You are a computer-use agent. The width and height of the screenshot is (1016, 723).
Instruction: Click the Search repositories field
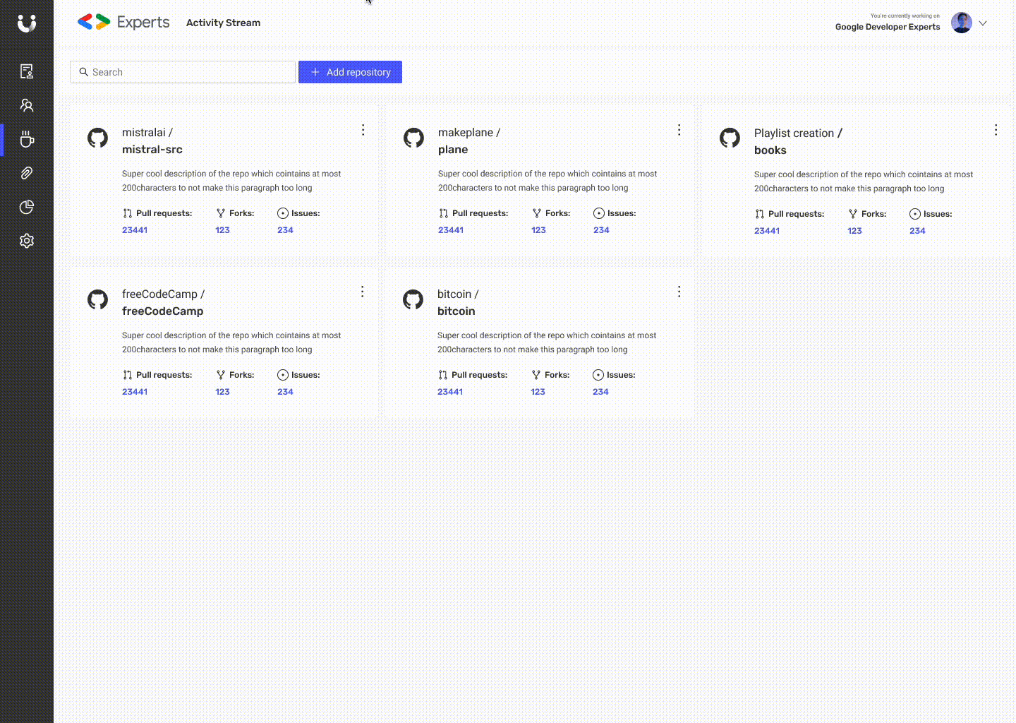183,72
